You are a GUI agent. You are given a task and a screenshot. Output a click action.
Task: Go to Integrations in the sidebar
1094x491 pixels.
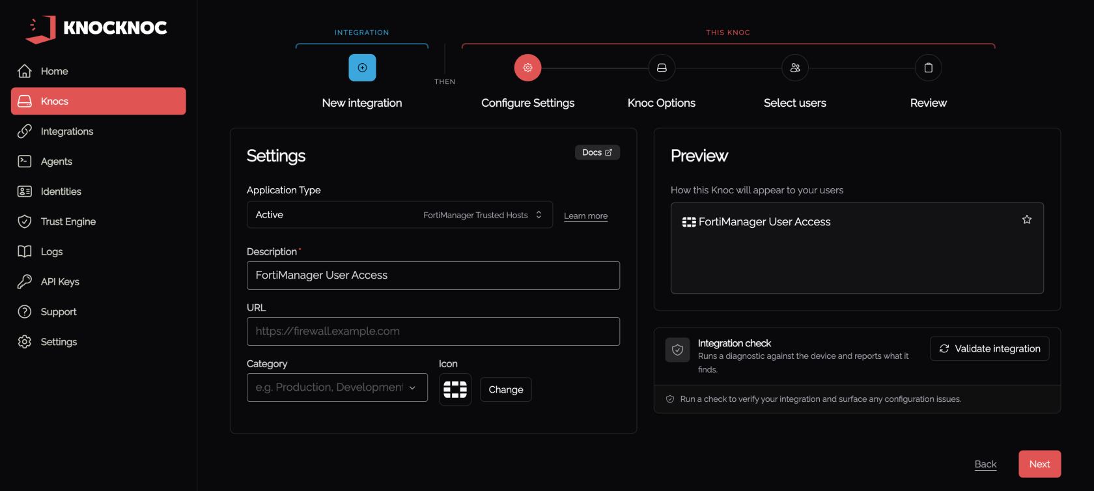(98, 132)
